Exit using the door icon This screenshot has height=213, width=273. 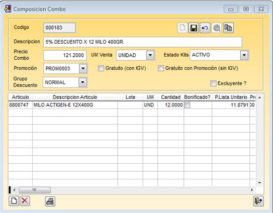click(258, 201)
